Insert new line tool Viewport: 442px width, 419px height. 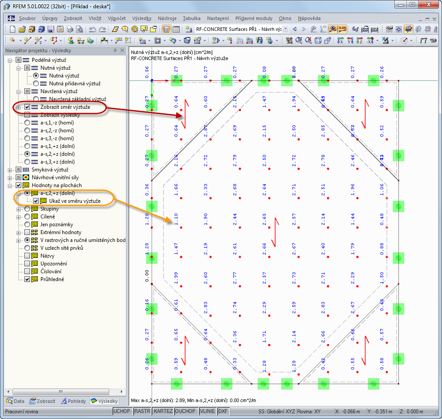[27, 40]
